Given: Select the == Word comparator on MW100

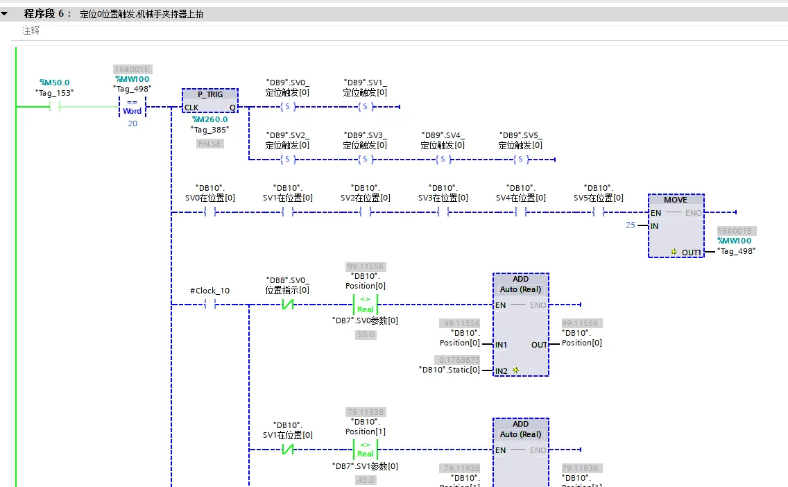Looking at the screenshot, I should tap(132, 107).
